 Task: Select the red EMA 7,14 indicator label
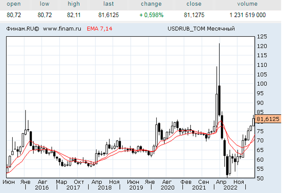click(x=99, y=28)
